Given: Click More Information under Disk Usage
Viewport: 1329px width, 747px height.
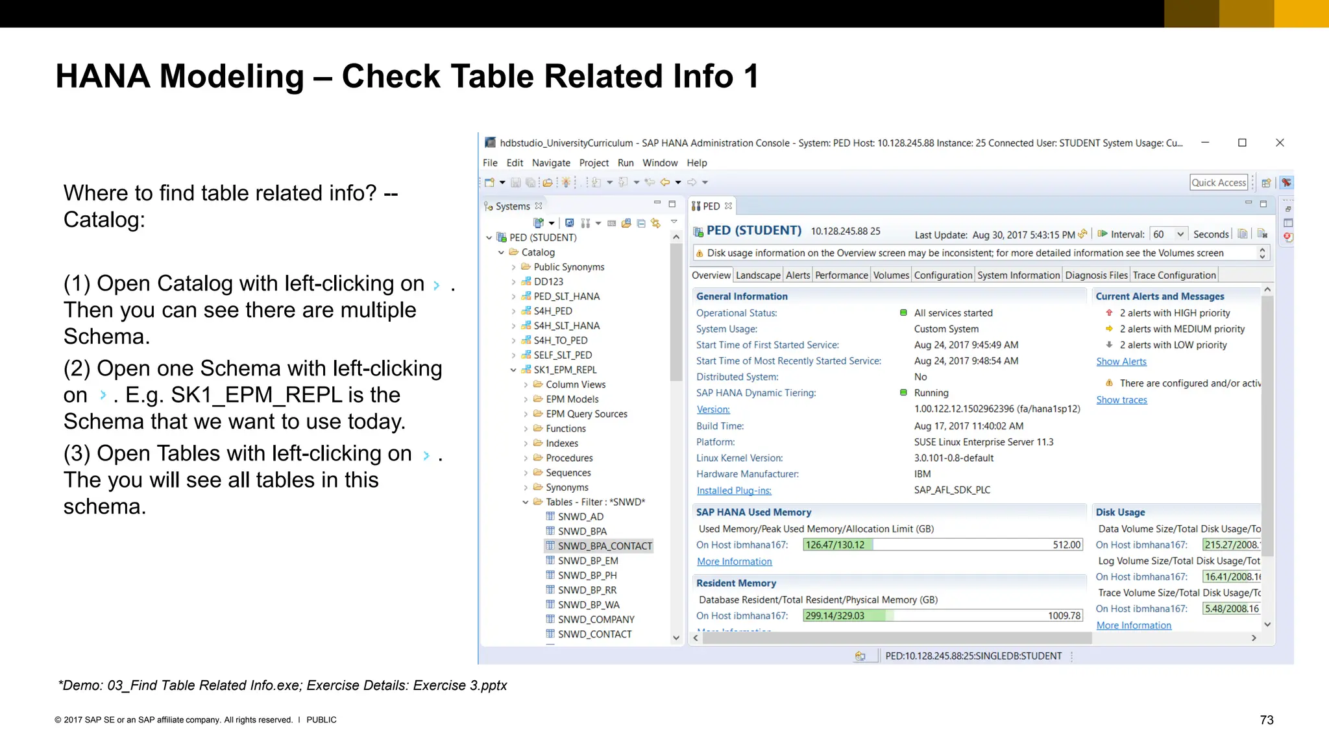Looking at the screenshot, I should tap(1134, 626).
